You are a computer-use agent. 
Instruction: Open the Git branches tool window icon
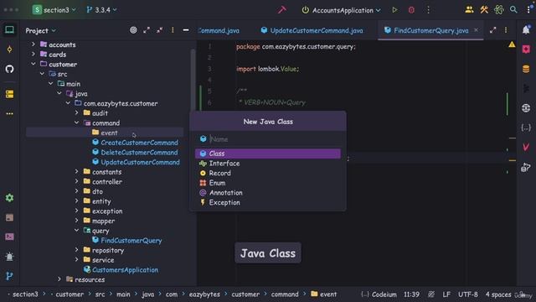coord(9,276)
